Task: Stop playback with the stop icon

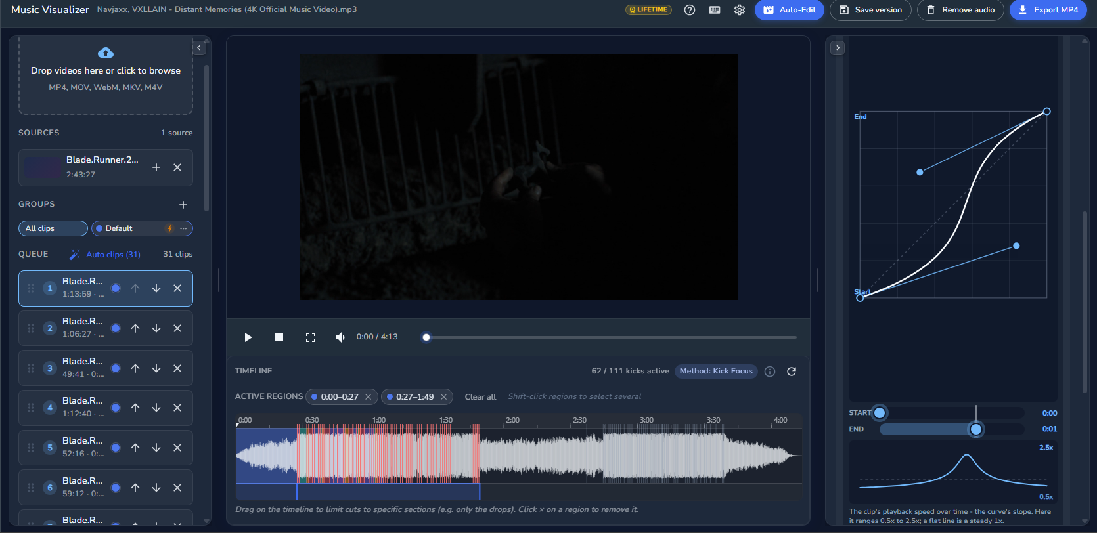Action: click(279, 337)
